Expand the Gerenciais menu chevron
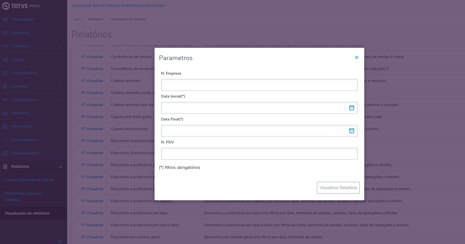465x244 pixels. [x=61, y=113]
